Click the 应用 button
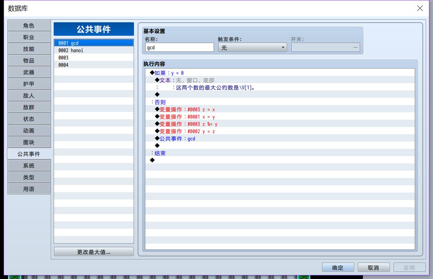 (409, 267)
